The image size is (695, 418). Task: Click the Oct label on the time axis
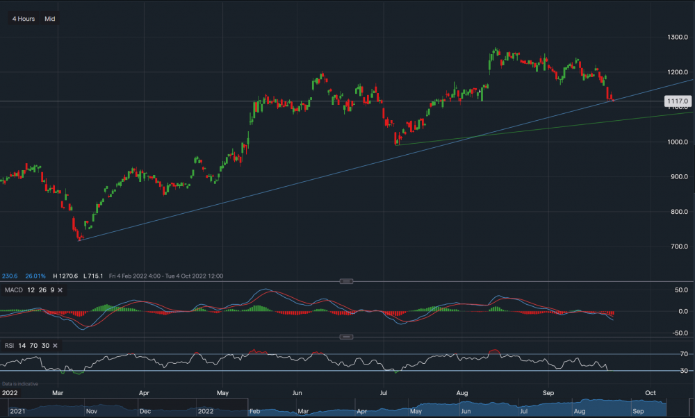[x=650, y=393]
